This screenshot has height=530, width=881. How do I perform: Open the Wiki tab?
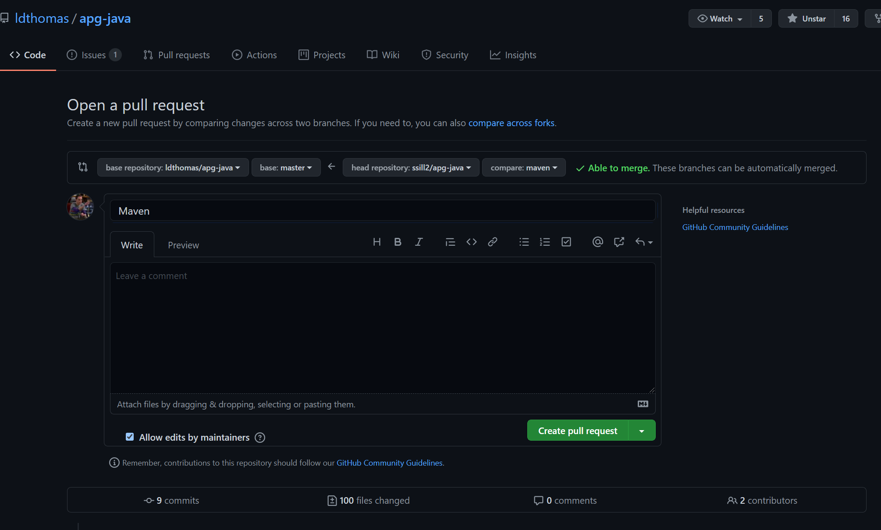coord(383,55)
